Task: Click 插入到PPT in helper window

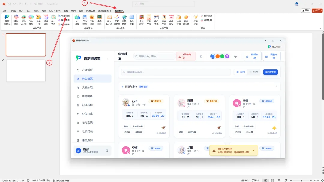Action: [x=274, y=47]
